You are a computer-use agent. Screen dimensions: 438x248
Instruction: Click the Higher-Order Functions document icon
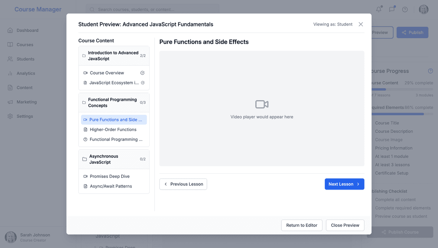click(86, 129)
